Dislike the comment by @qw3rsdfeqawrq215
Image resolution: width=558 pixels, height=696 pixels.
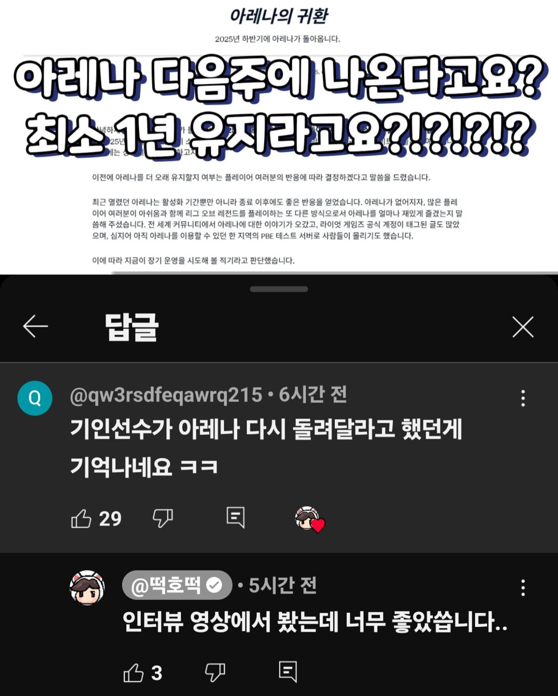163,519
